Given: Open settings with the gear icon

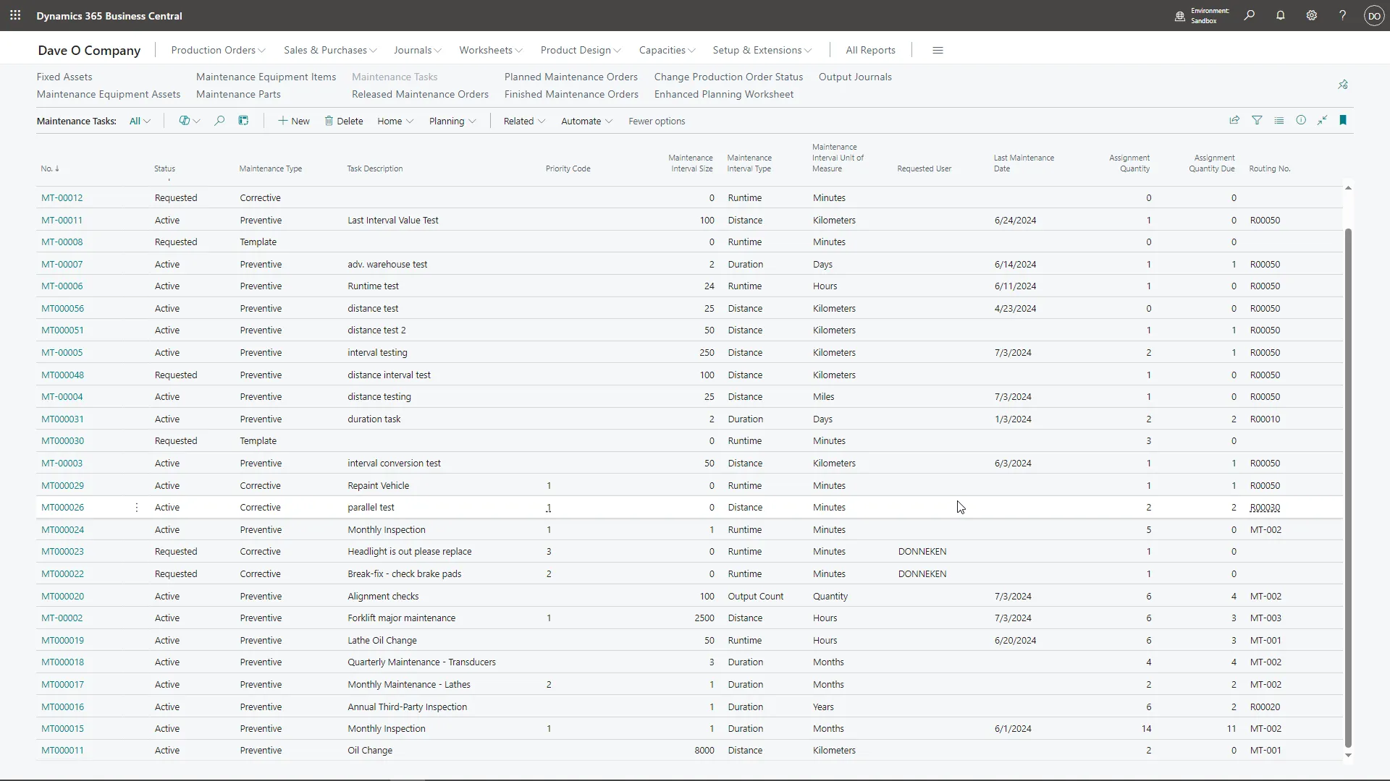Looking at the screenshot, I should pyautogui.click(x=1311, y=15).
